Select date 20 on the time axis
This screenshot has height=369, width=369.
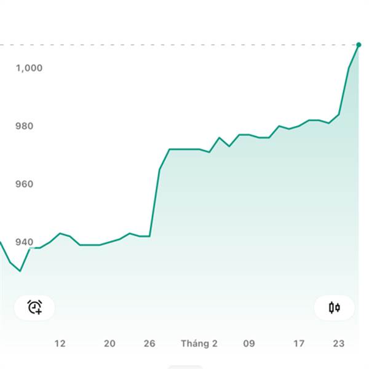[109, 344]
